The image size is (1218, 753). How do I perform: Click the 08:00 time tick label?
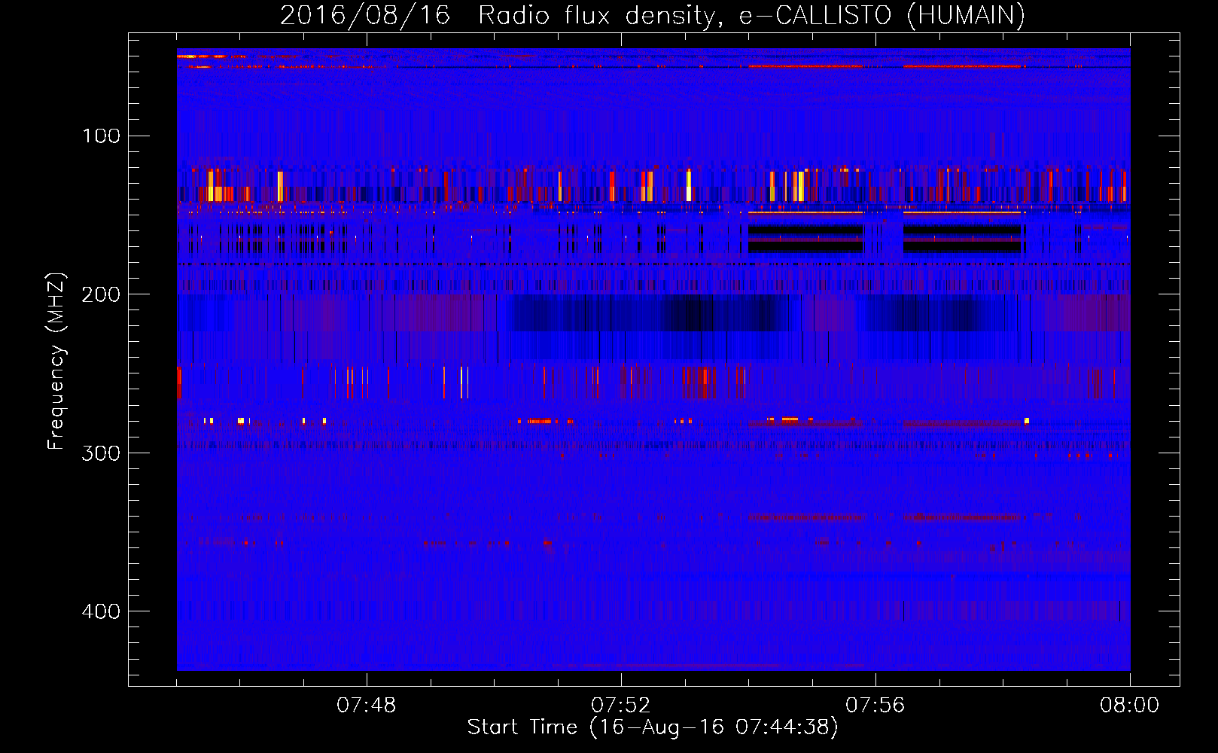tap(1129, 706)
